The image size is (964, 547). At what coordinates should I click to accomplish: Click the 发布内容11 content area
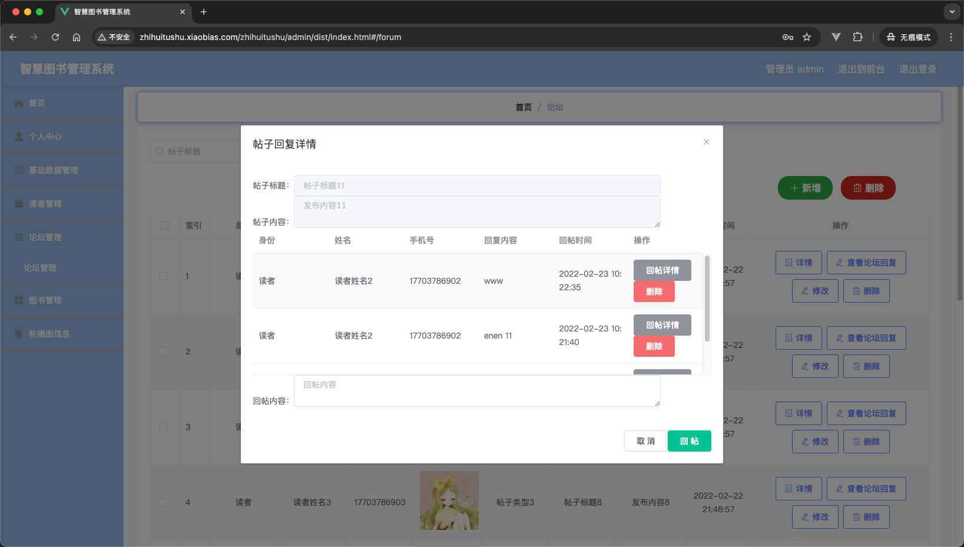click(477, 212)
